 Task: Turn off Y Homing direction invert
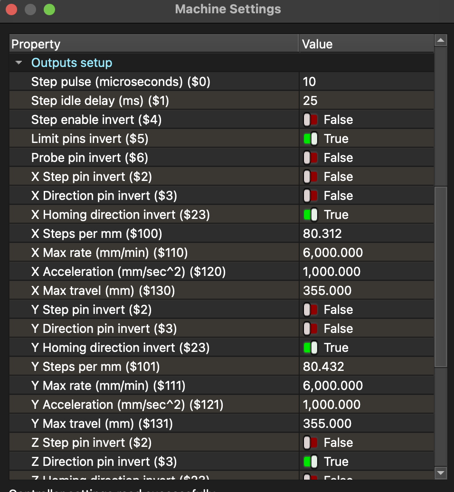(311, 348)
